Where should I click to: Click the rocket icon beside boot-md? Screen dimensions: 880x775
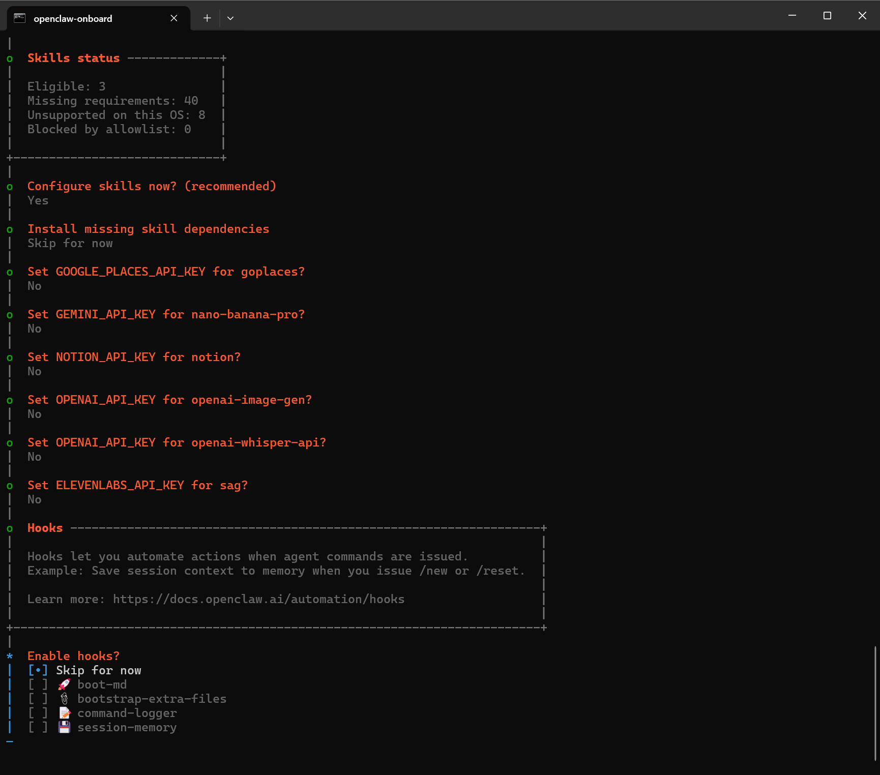[x=64, y=684]
